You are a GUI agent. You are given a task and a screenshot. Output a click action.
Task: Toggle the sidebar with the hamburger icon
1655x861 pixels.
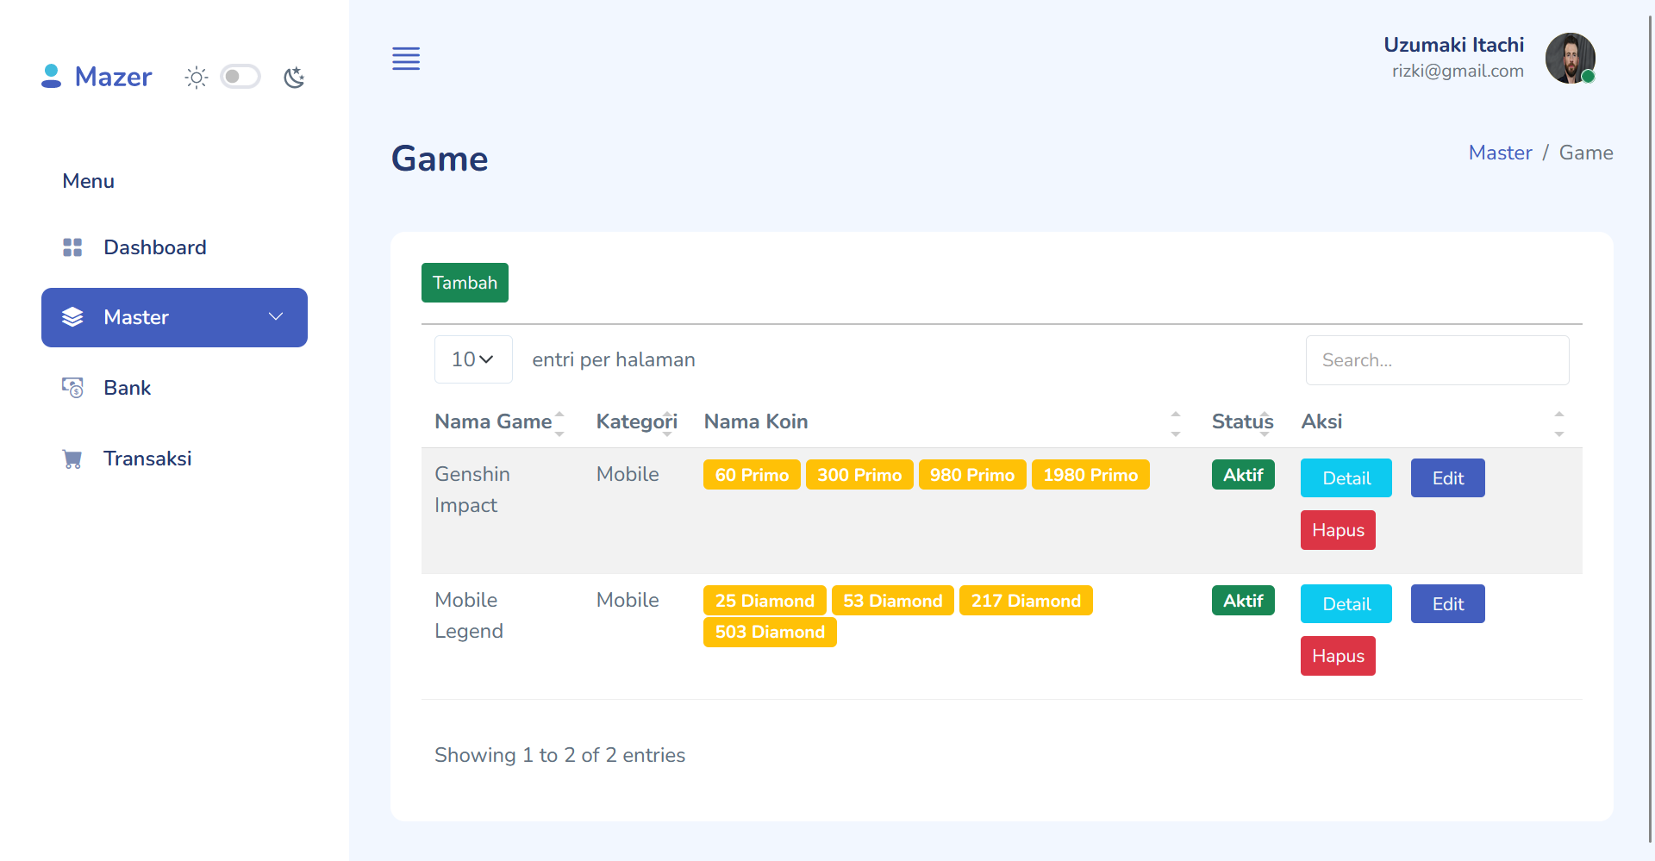click(x=406, y=59)
